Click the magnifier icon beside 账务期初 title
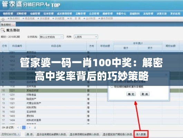 pos(3,30)
